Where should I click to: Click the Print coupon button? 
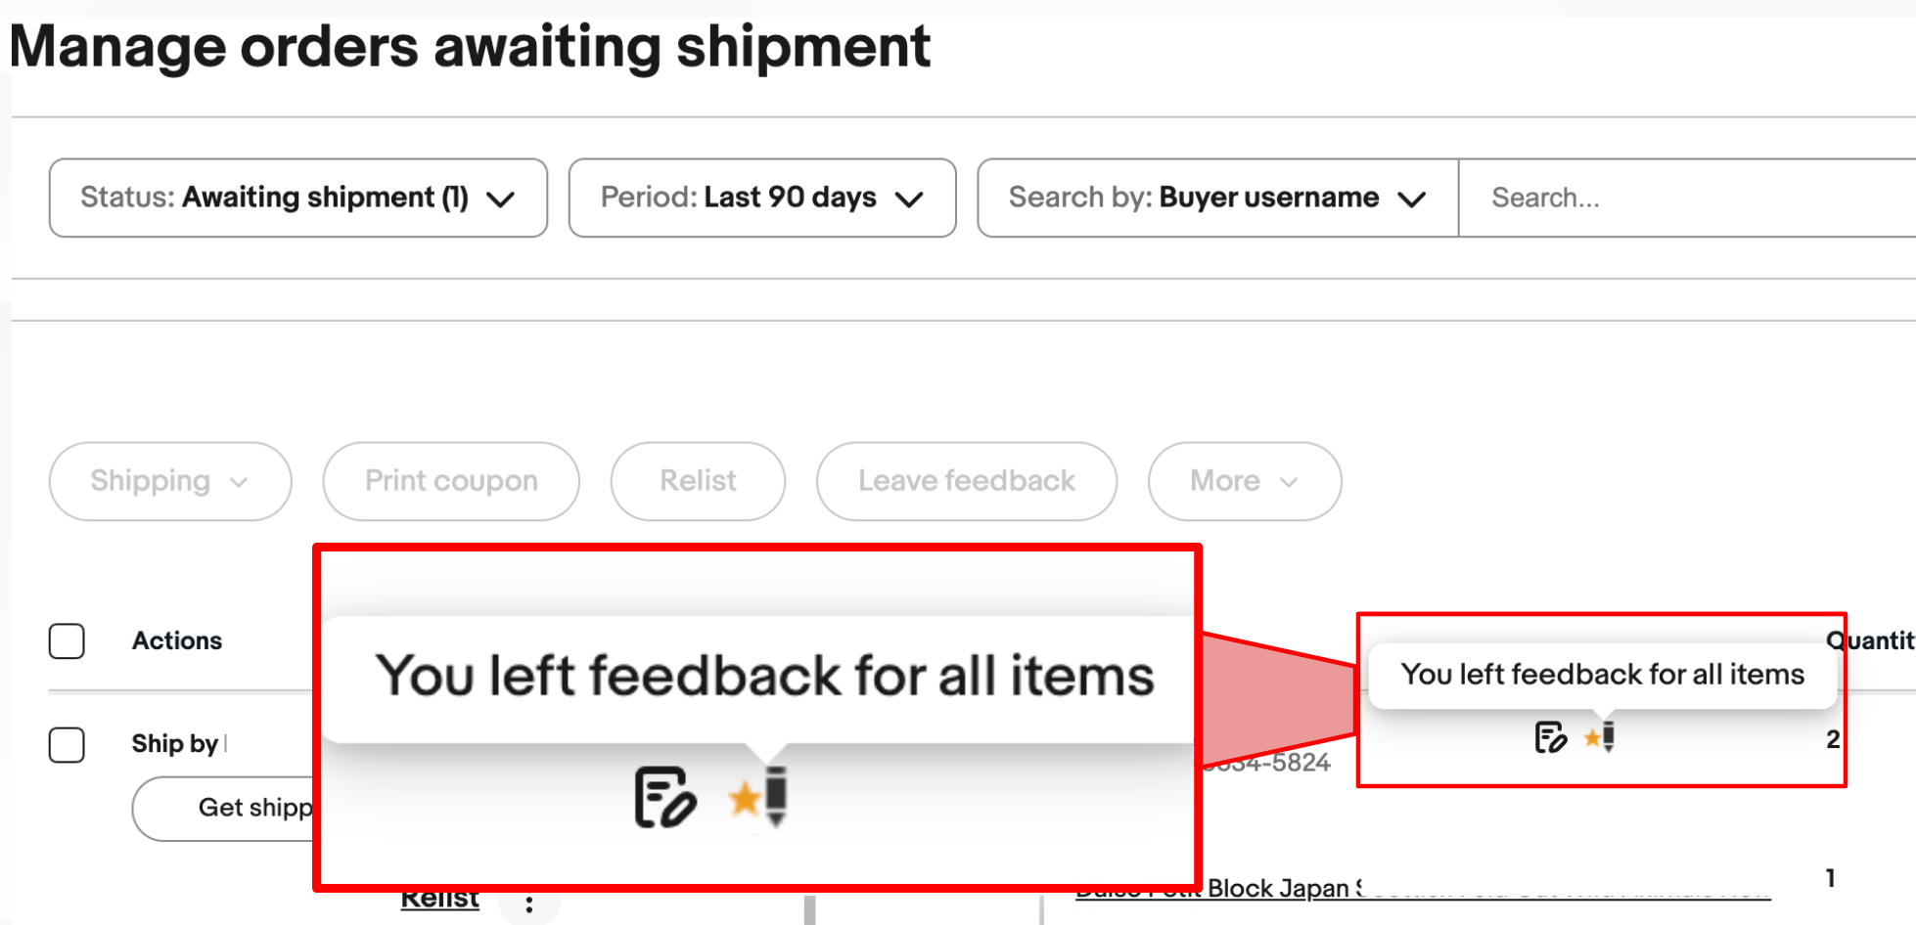451,481
